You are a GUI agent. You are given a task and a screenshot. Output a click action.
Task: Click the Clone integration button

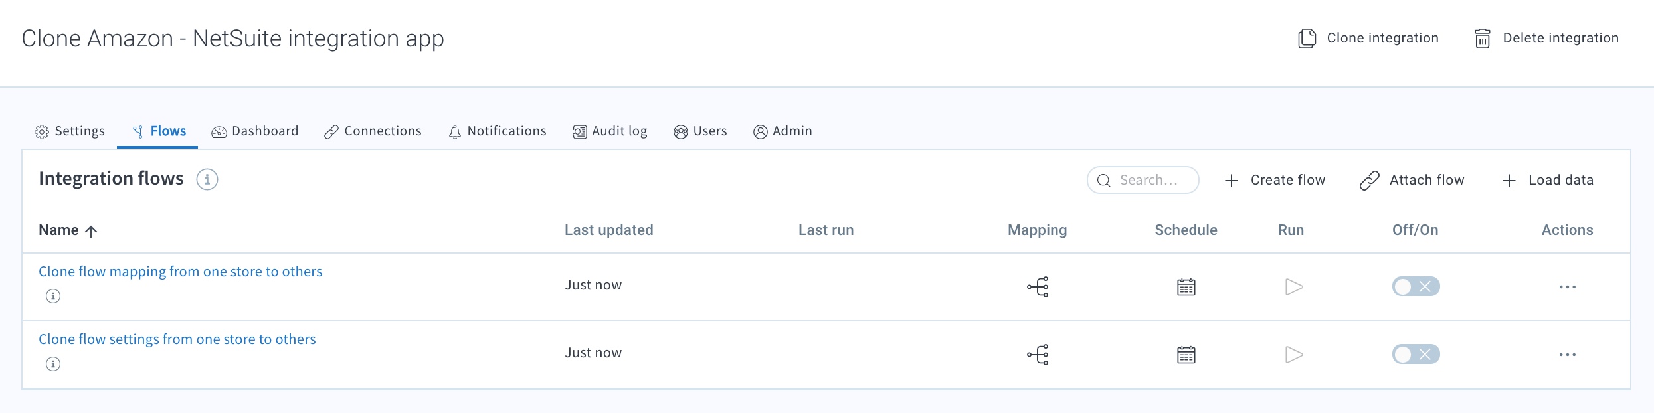pyautogui.click(x=1368, y=39)
